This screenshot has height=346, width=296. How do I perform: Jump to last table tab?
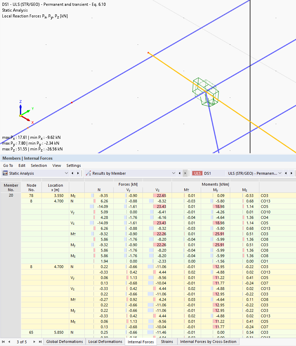point(40,342)
